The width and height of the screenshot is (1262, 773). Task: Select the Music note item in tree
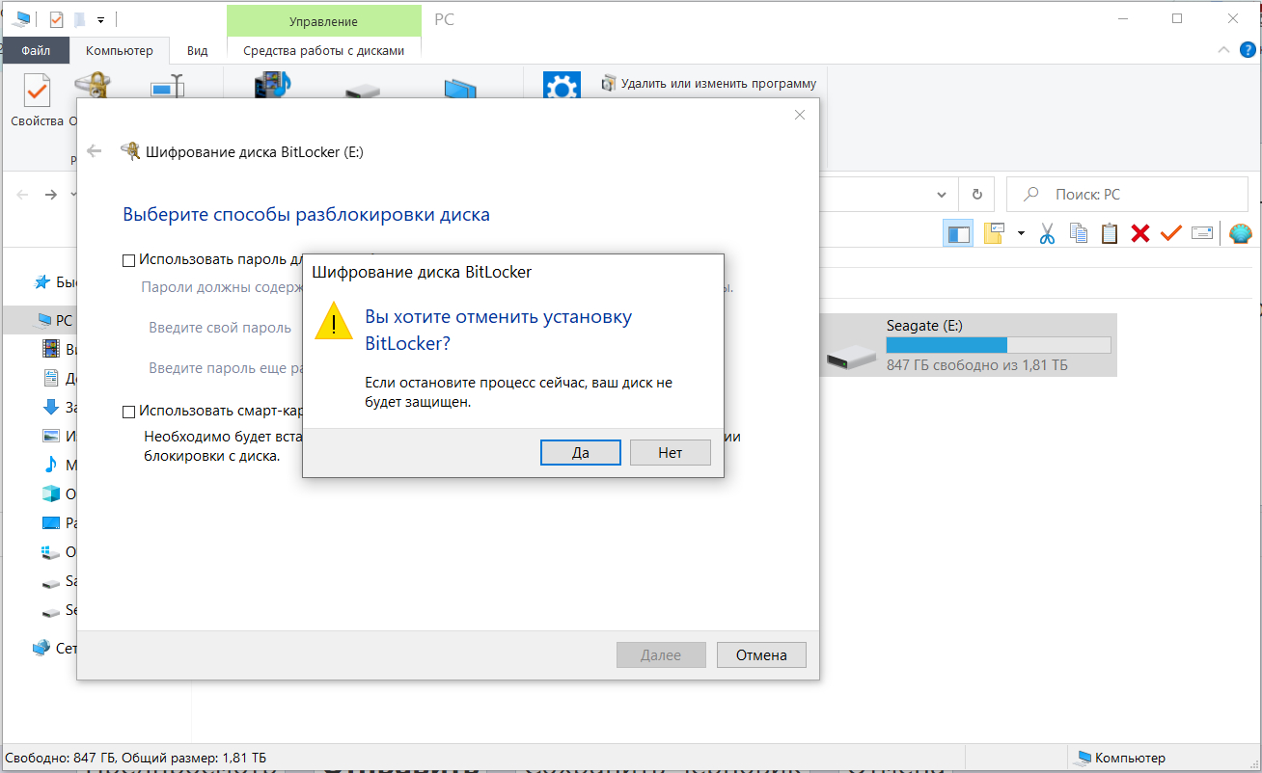click(51, 465)
